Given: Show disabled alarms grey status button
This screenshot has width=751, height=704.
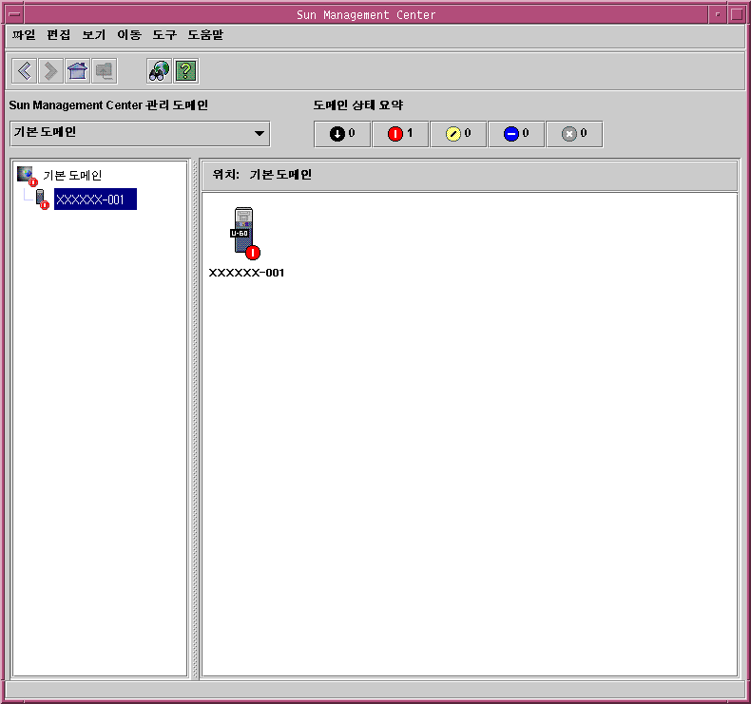Looking at the screenshot, I should (x=574, y=134).
